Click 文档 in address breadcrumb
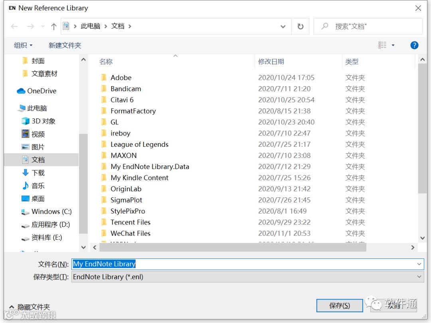 click(x=118, y=26)
